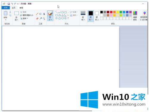
Task: Pick the gray color swatch in the top row
Action: click(x=105, y=12)
